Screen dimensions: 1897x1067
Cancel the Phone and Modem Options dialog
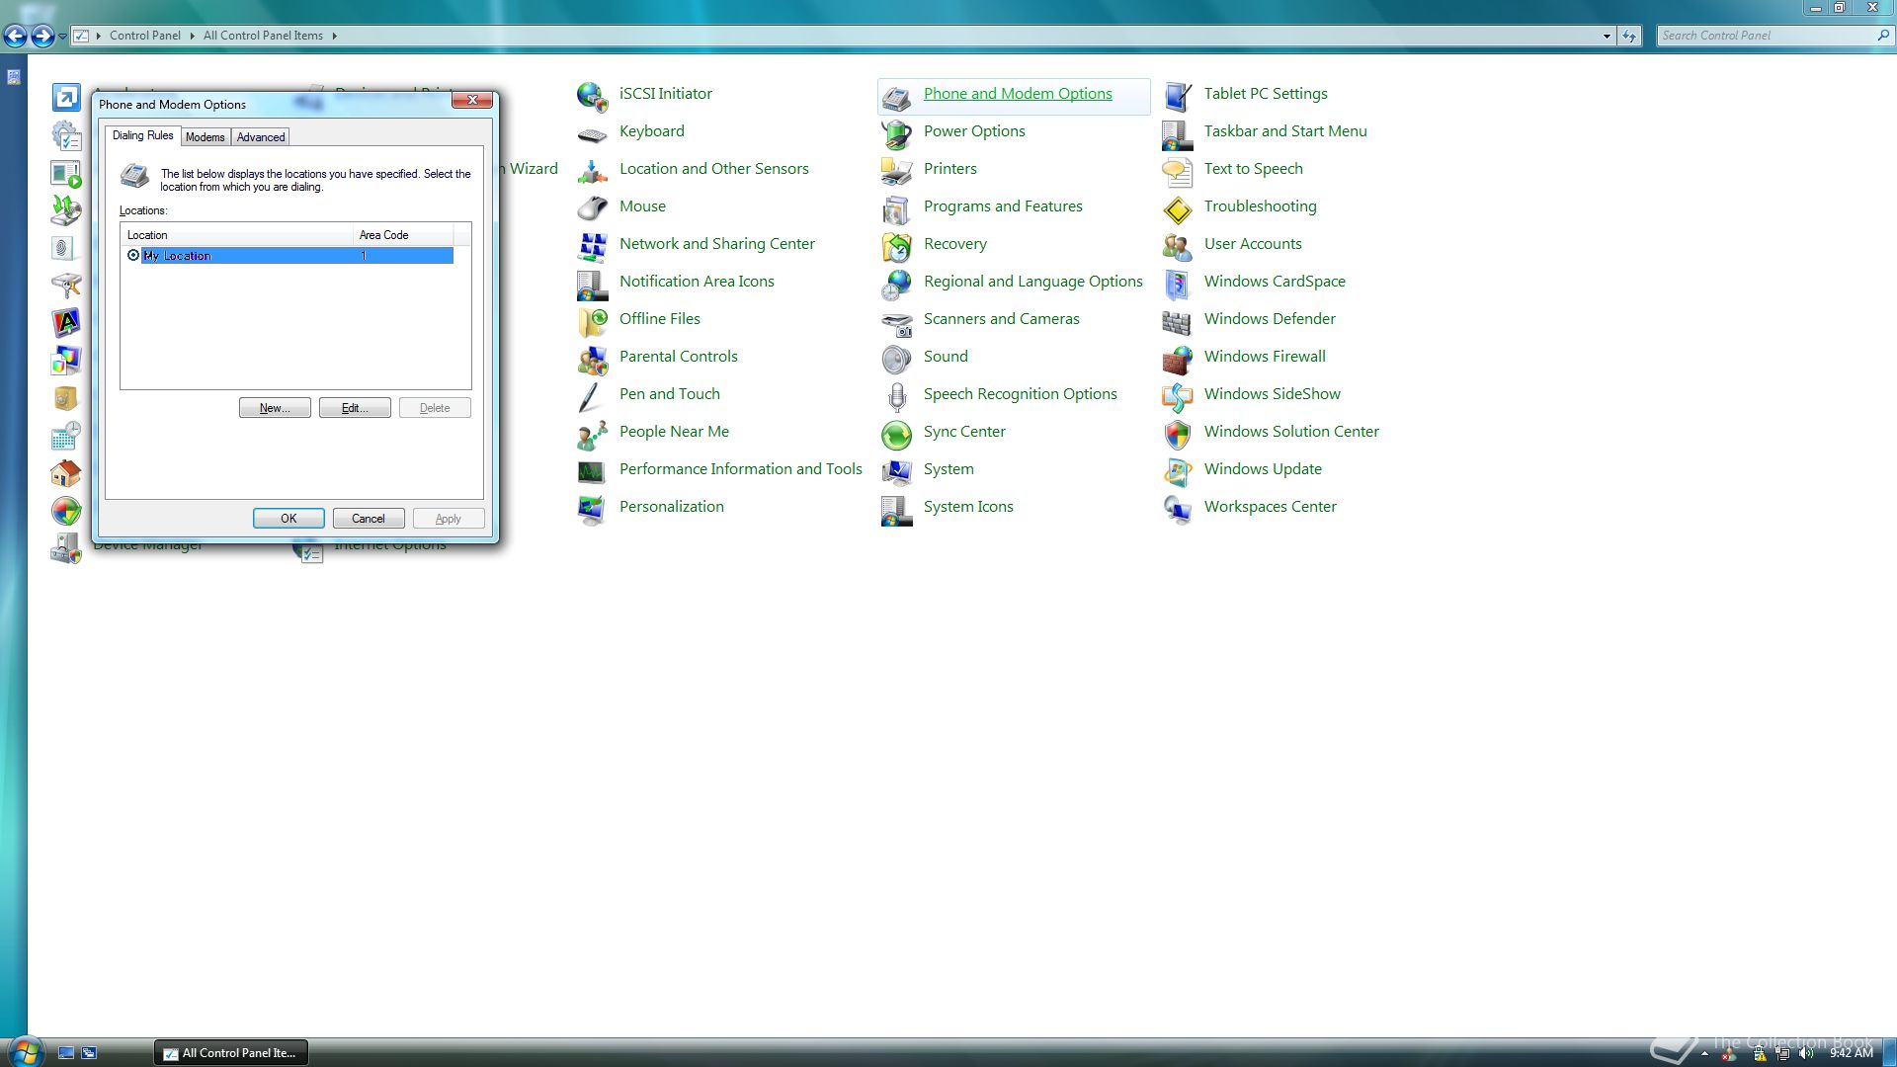[x=369, y=519]
